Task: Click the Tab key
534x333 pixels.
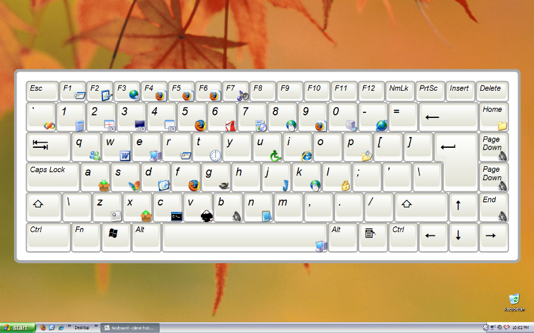Action: 48,147
